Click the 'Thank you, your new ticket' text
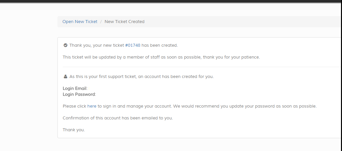This screenshot has height=151, width=342. click(x=96, y=45)
